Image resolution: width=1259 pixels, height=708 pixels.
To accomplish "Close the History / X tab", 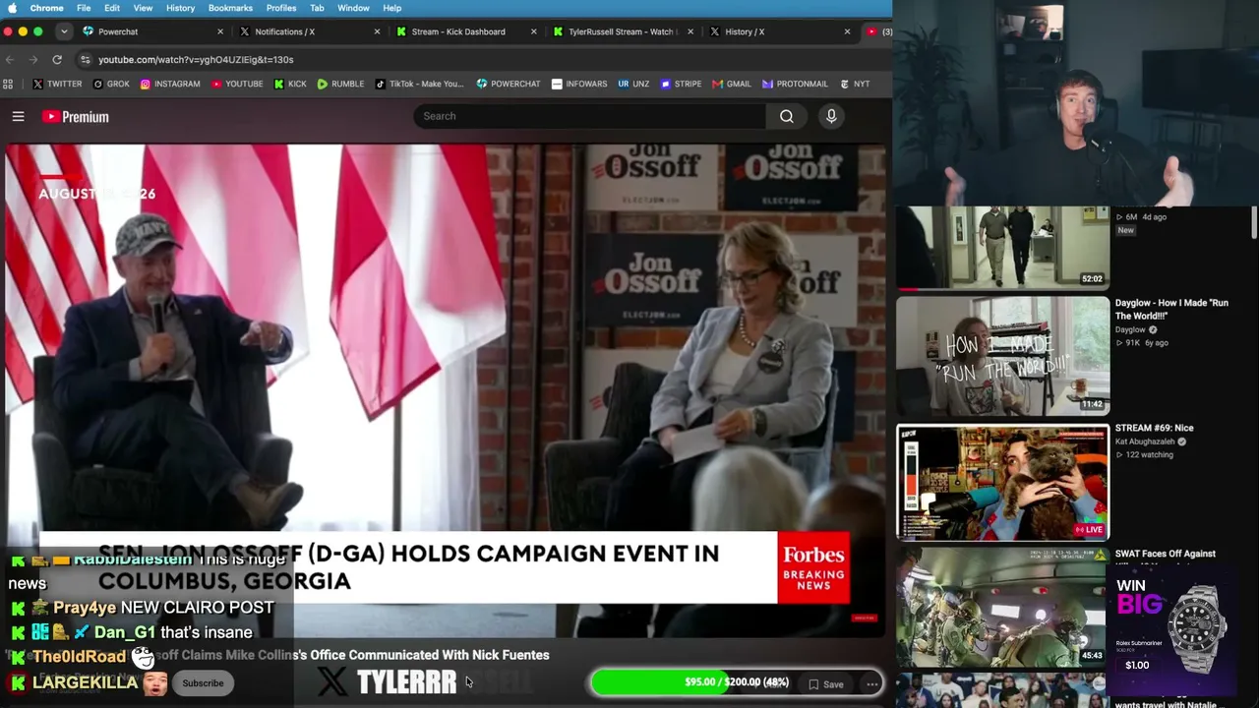I will (x=847, y=31).
